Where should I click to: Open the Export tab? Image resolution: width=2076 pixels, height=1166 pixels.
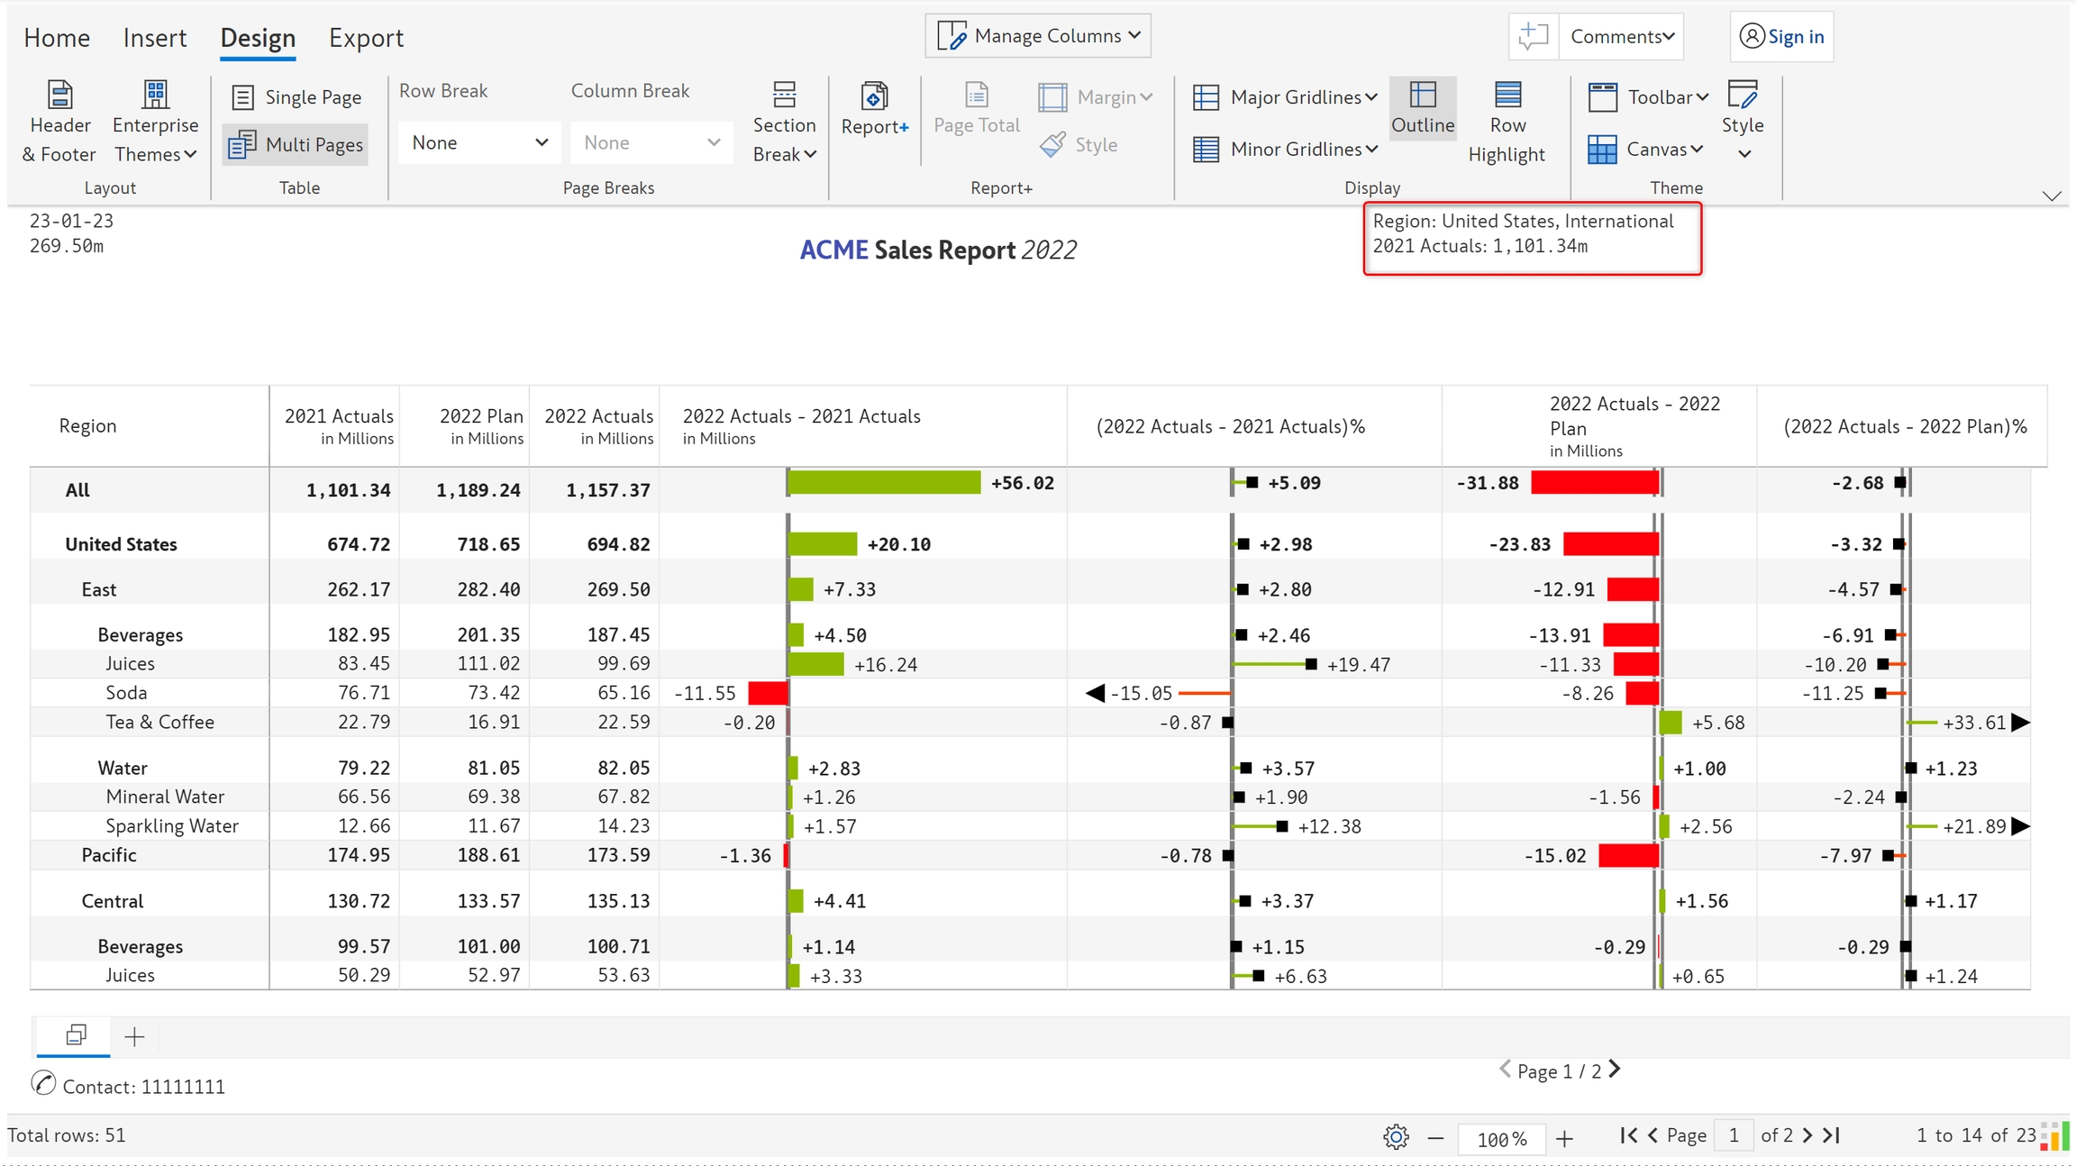[x=365, y=38]
